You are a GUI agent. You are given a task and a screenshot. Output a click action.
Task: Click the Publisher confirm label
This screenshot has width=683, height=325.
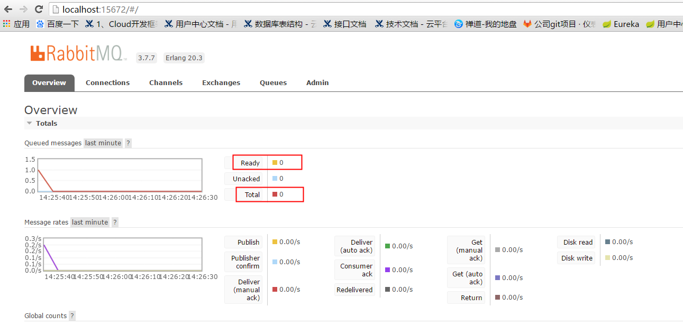pyautogui.click(x=243, y=262)
